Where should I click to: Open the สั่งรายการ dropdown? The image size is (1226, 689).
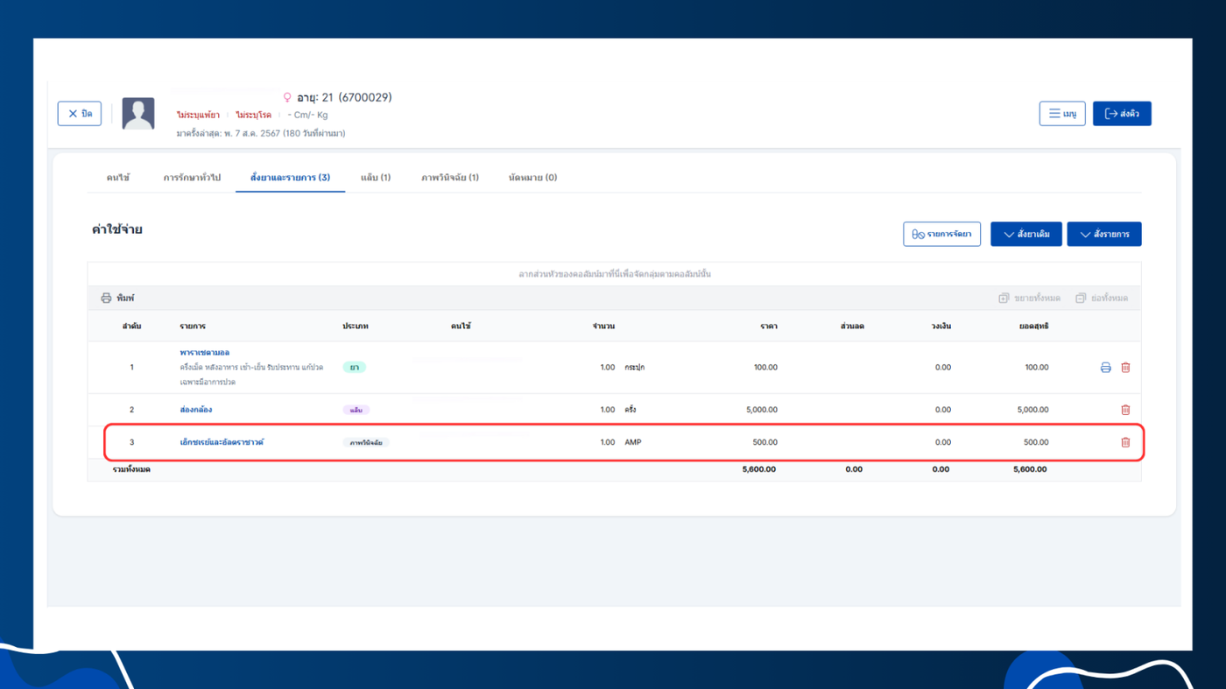click(1103, 235)
